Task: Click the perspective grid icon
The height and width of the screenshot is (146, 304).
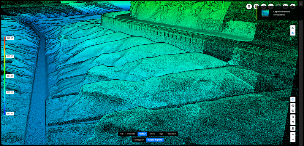Action: coord(293,129)
